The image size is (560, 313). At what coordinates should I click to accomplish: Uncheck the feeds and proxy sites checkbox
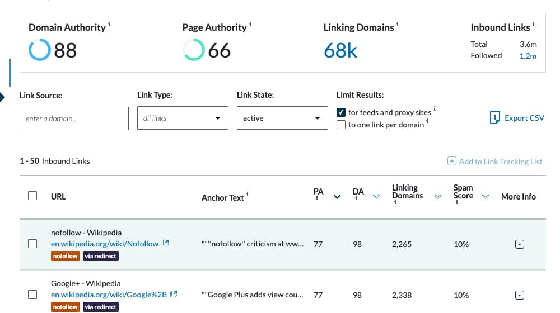[x=341, y=112]
